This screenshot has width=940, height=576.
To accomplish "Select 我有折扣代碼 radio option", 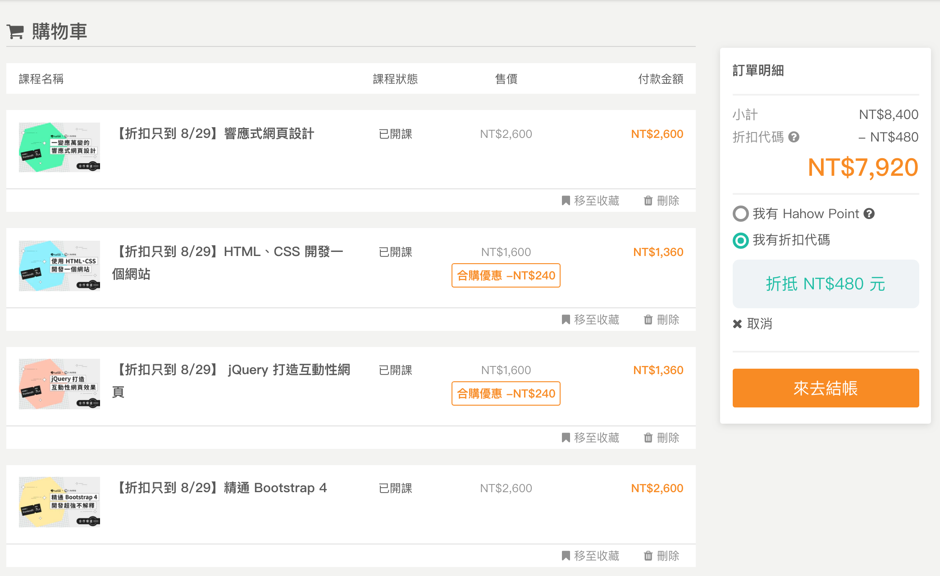I will point(740,240).
